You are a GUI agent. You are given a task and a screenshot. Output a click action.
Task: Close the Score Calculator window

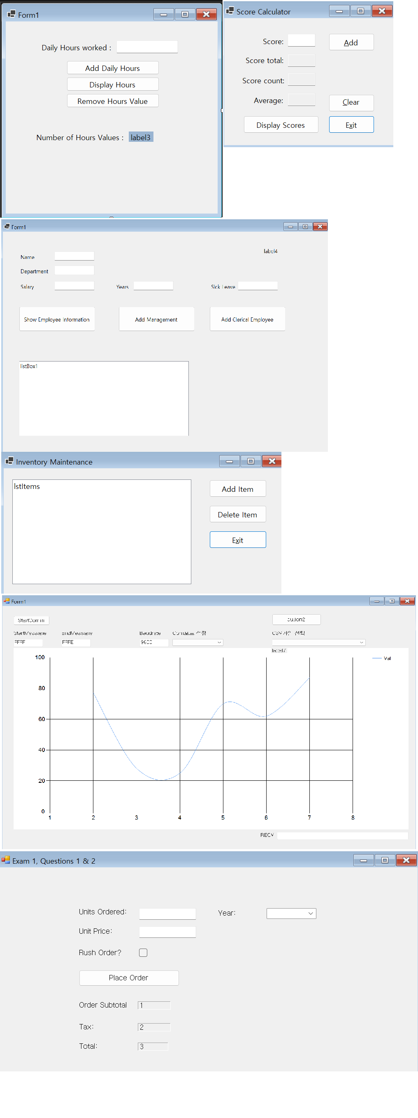tap(382, 11)
